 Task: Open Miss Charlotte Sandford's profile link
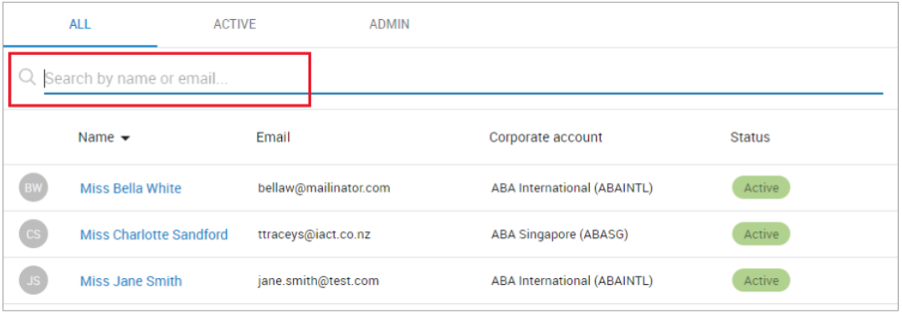(x=154, y=235)
